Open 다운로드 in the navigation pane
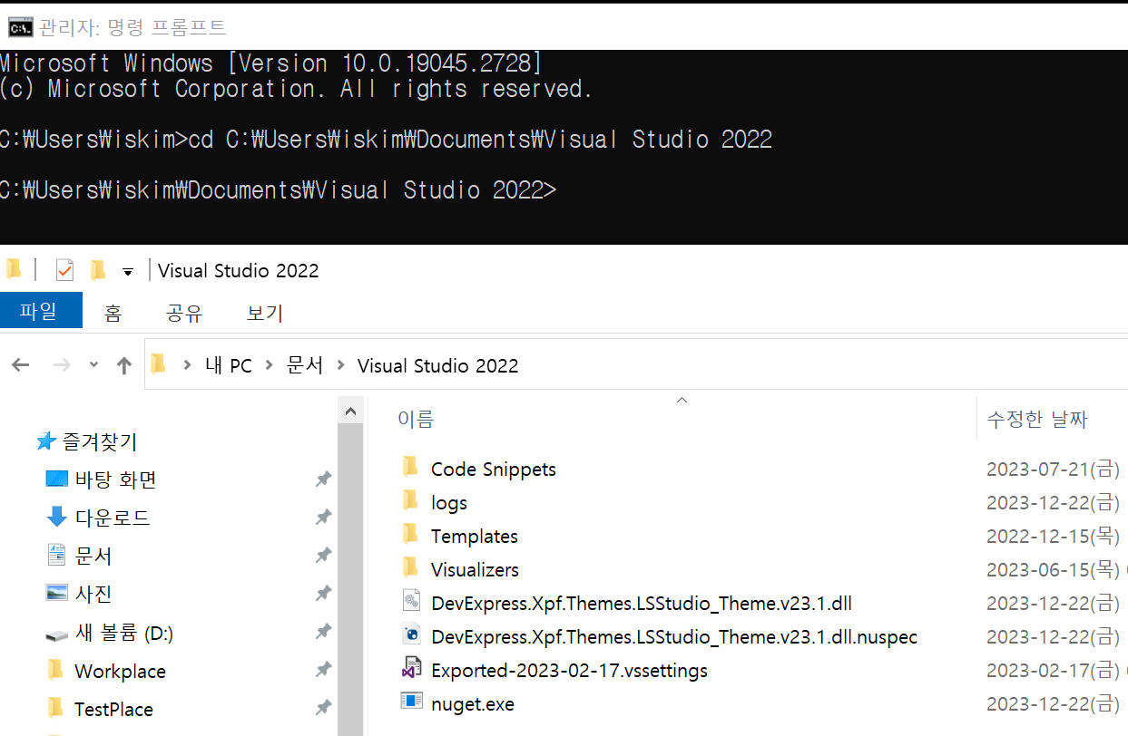Image resolution: width=1128 pixels, height=736 pixels. tap(113, 518)
